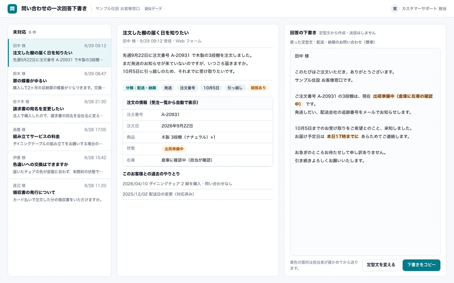Click the 下書きをコピー button
The width and height of the screenshot is (454, 283).
[x=421, y=265]
